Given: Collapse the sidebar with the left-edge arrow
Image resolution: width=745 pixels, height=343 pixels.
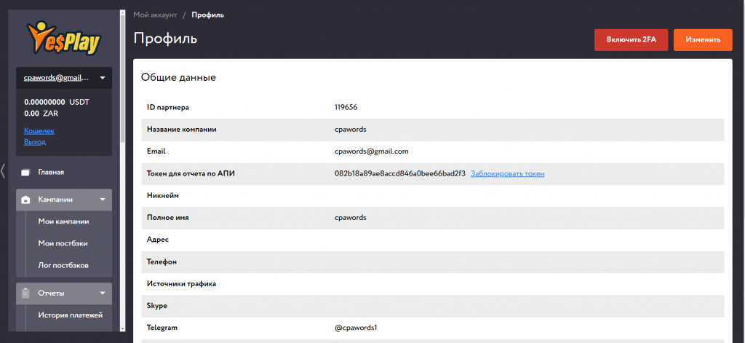Looking at the screenshot, I should pyautogui.click(x=3, y=171).
